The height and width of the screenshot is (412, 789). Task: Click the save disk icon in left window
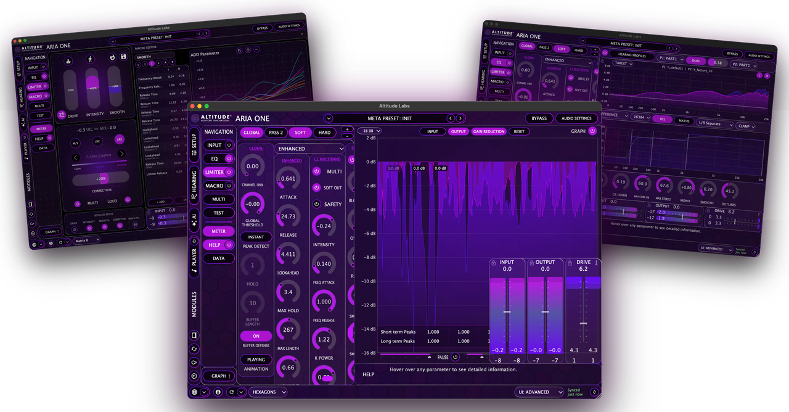pyautogui.click(x=123, y=57)
